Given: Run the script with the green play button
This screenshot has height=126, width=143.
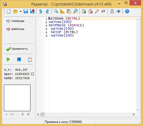Looking at the screenshot, I should pos(8,59).
